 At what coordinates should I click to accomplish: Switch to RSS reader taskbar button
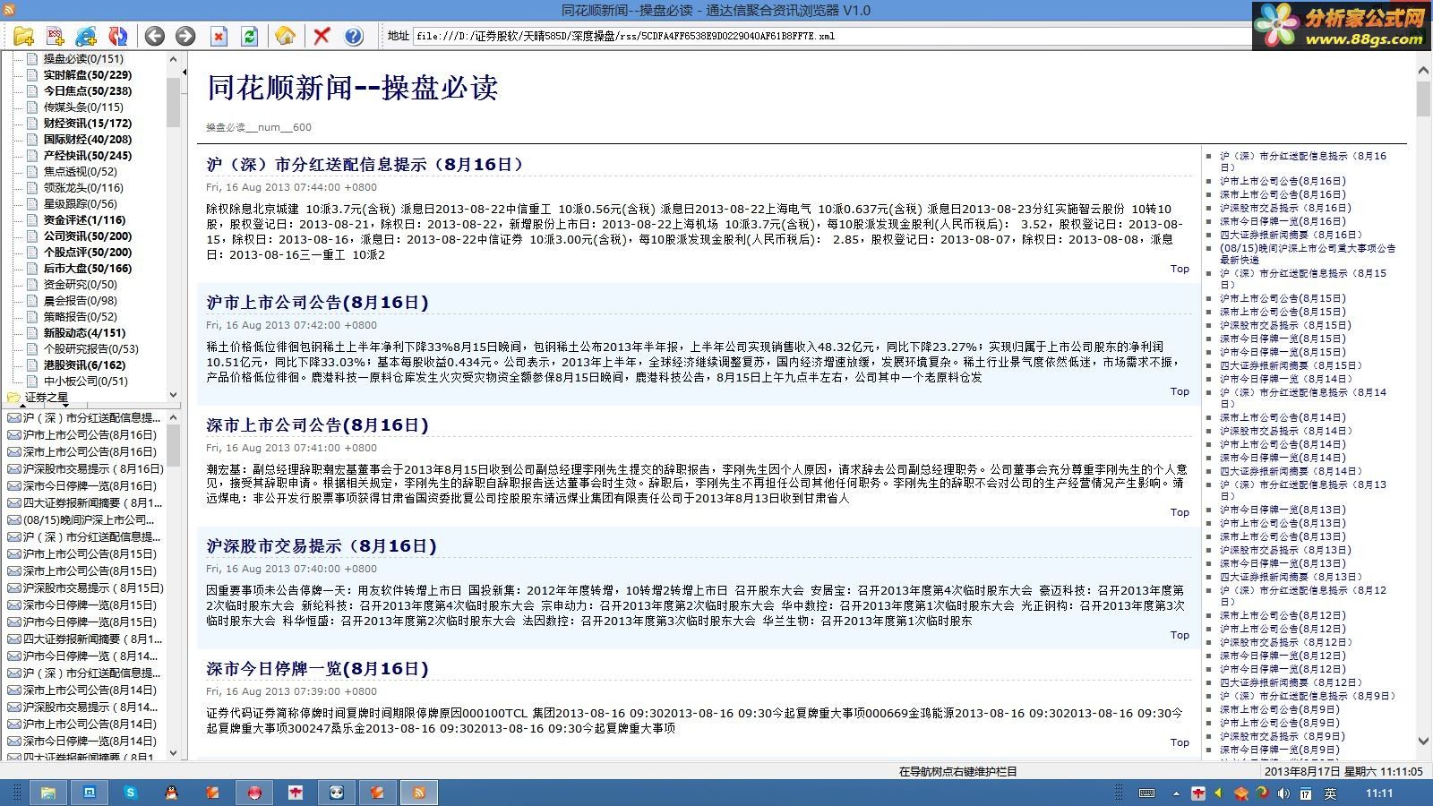(x=419, y=793)
